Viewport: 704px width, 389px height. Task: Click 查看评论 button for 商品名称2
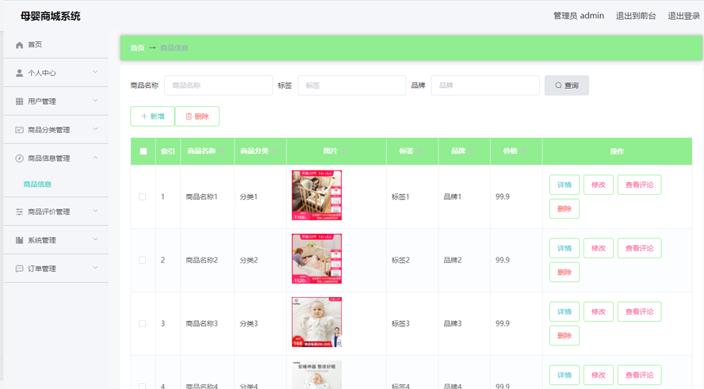pos(639,248)
